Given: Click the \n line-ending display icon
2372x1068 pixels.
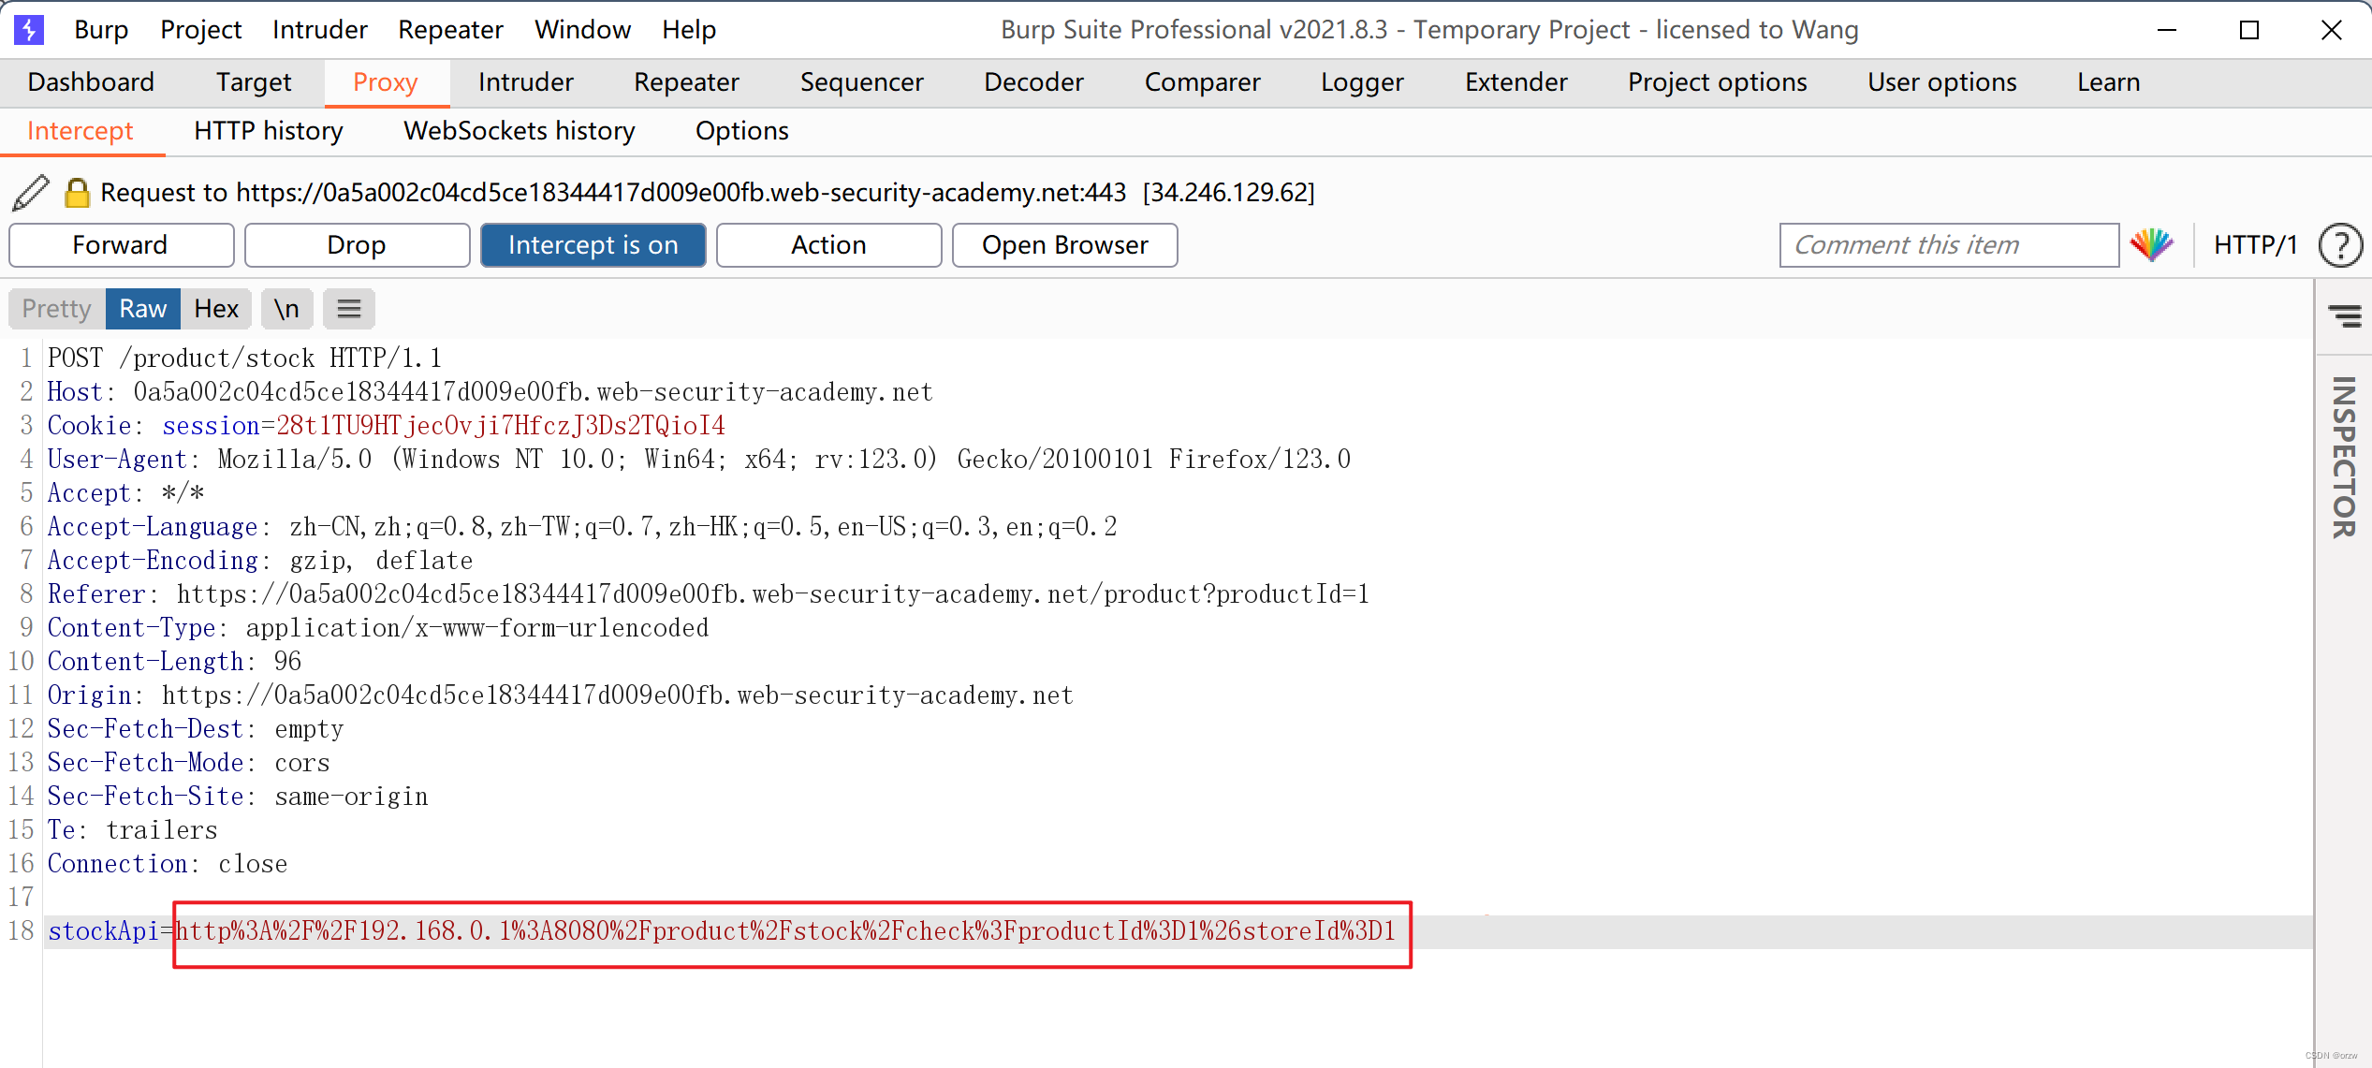Looking at the screenshot, I should click(286, 308).
